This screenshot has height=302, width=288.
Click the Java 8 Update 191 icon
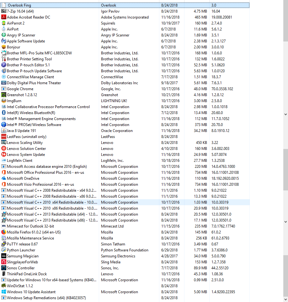4,131
